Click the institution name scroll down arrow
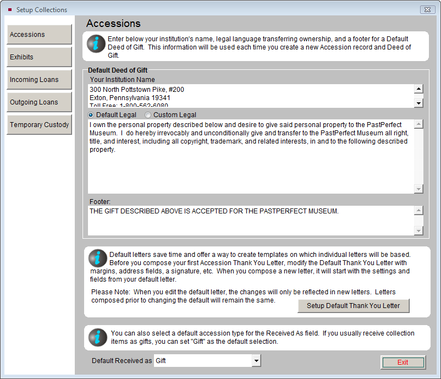Screen dimensions: 441x379 [419, 103]
